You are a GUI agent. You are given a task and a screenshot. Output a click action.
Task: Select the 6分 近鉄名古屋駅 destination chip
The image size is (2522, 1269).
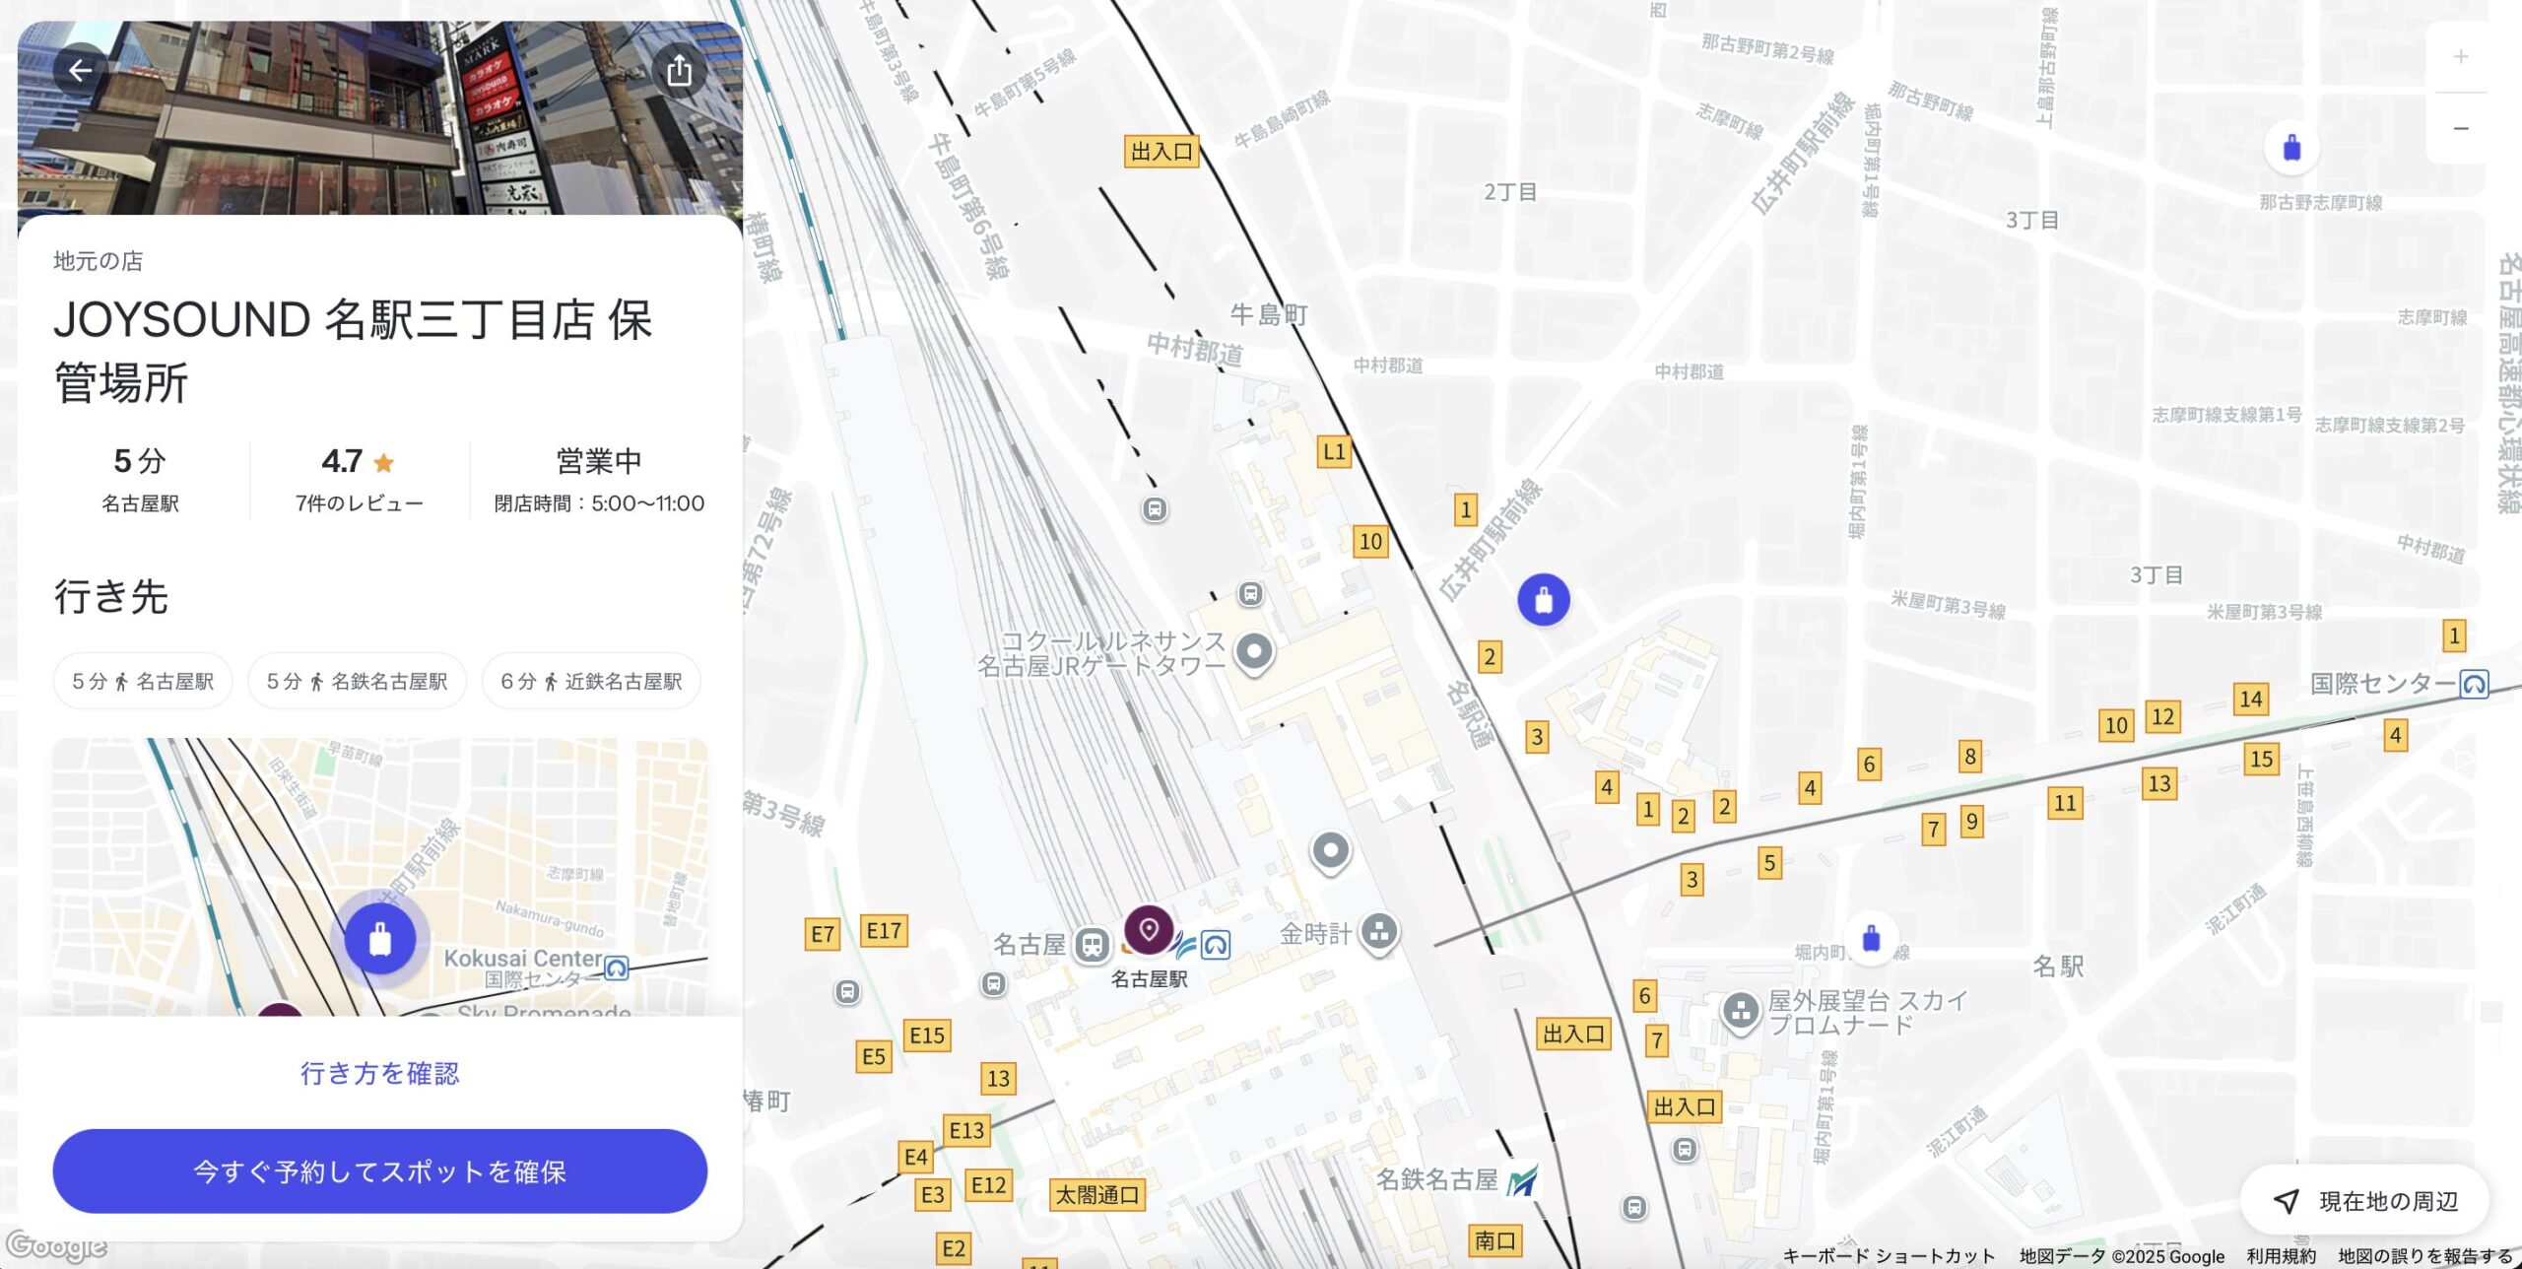pos(591,681)
